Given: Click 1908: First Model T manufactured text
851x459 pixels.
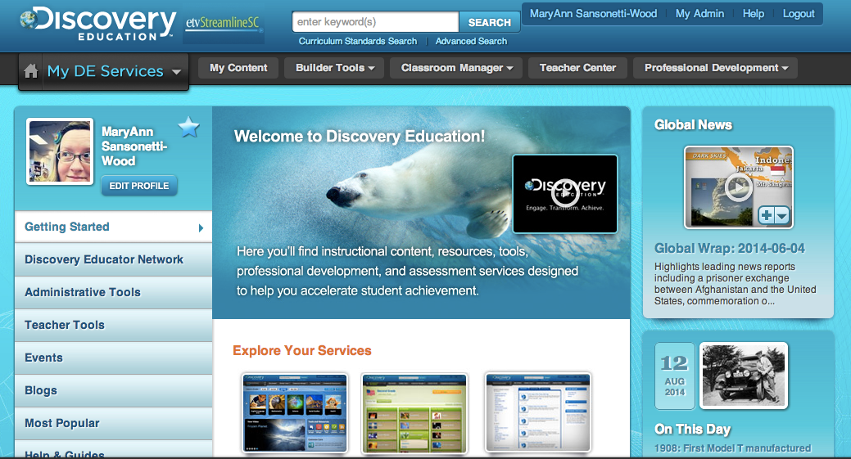Looking at the screenshot, I should 733,448.
